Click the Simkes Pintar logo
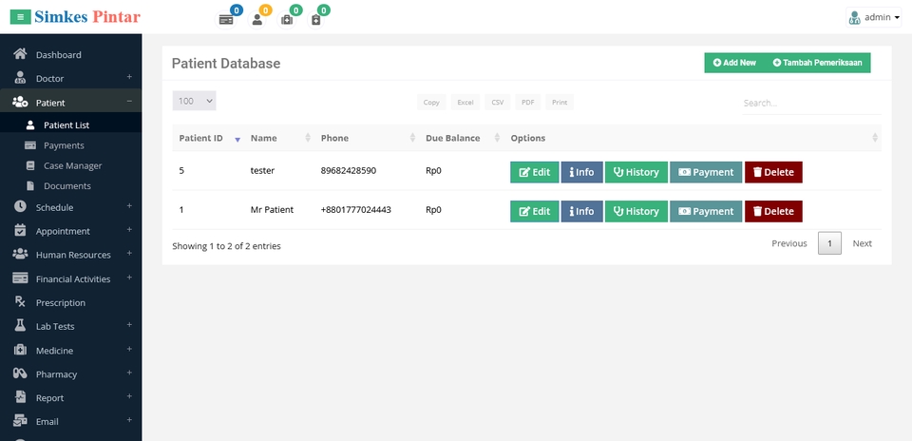Image resolution: width=912 pixels, height=441 pixels. (x=87, y=17)
